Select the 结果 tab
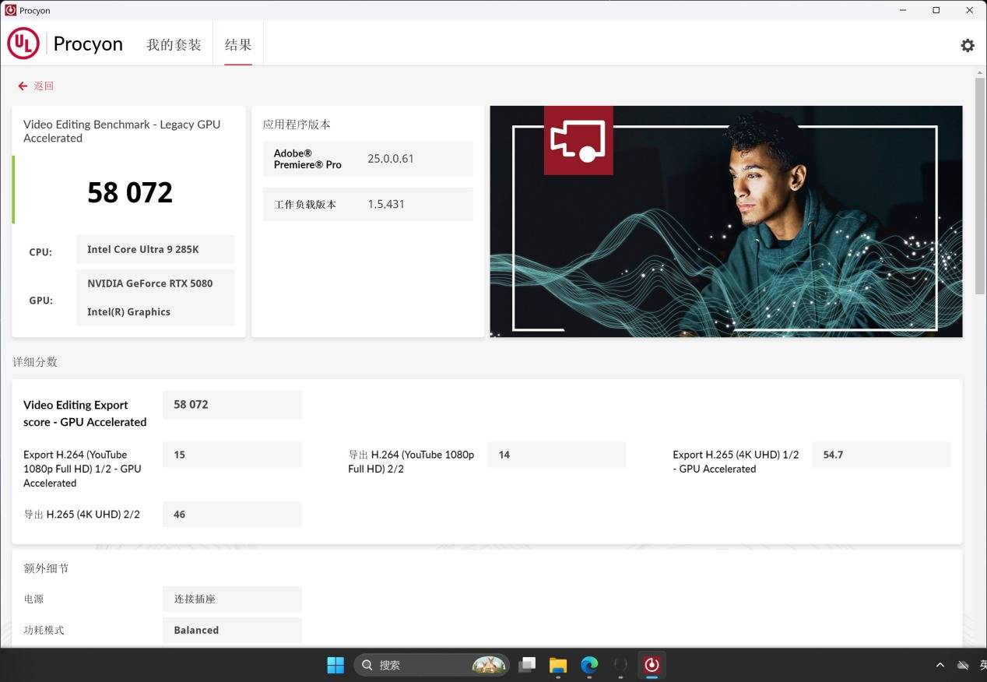This screenshot has height=682, width=987. pos(238,44)
